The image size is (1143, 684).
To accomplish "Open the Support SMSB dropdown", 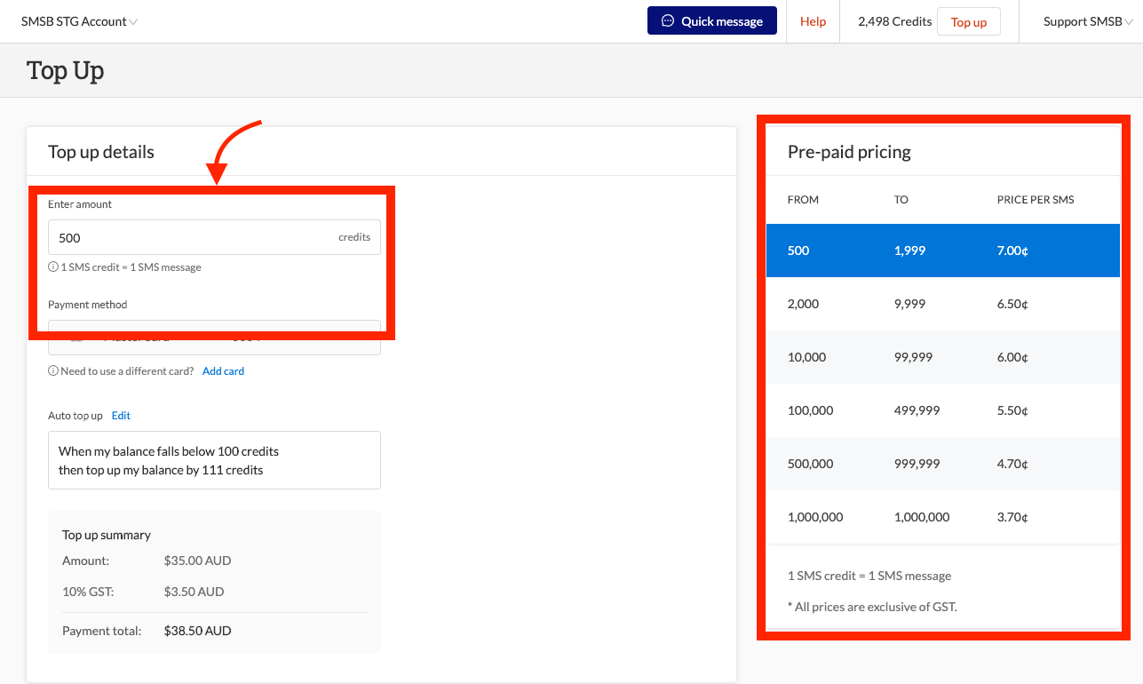I will tap(1085, 20).
